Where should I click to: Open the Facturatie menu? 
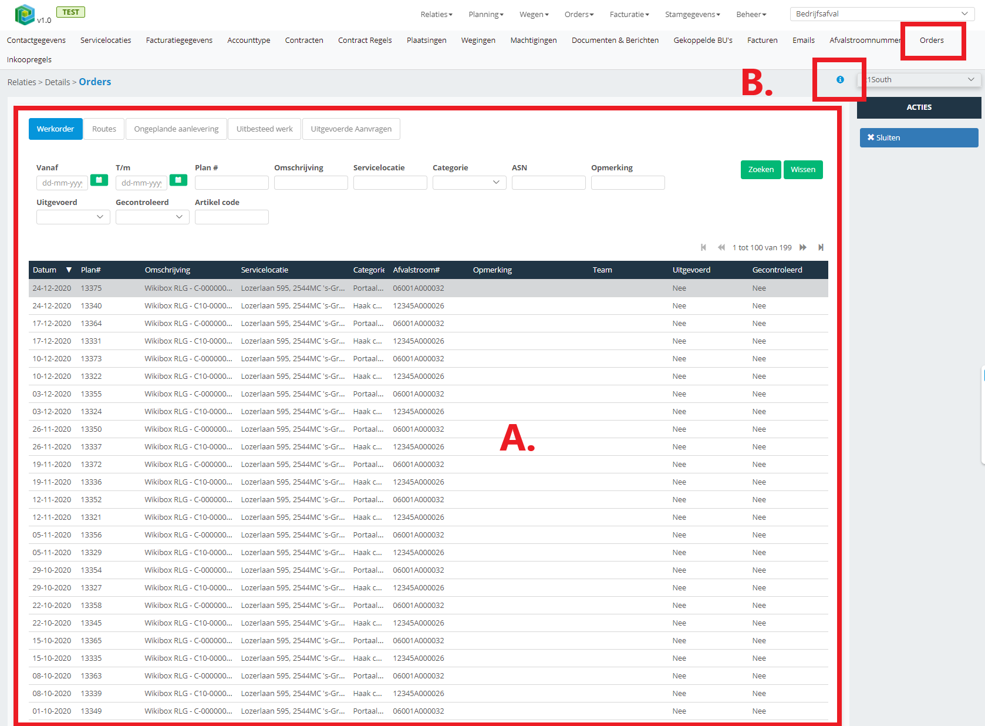629,14
